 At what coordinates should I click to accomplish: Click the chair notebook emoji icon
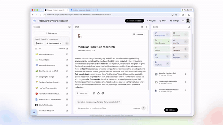tap(80, 36)
